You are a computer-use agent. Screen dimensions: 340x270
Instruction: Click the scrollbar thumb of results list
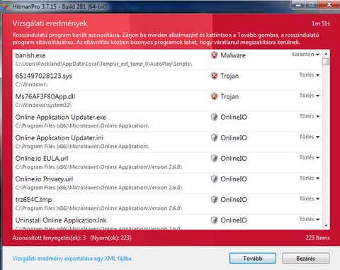pyautogui.click(x=326, y=62)
